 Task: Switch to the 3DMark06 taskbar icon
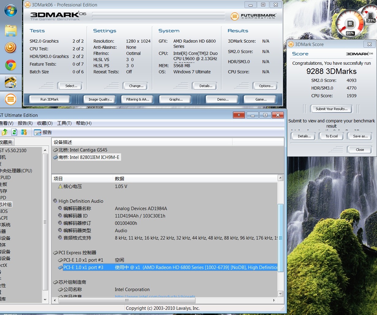click(11, 99)
